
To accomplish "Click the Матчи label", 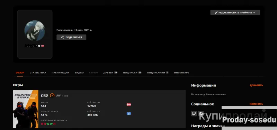I will tap(45, 102).
